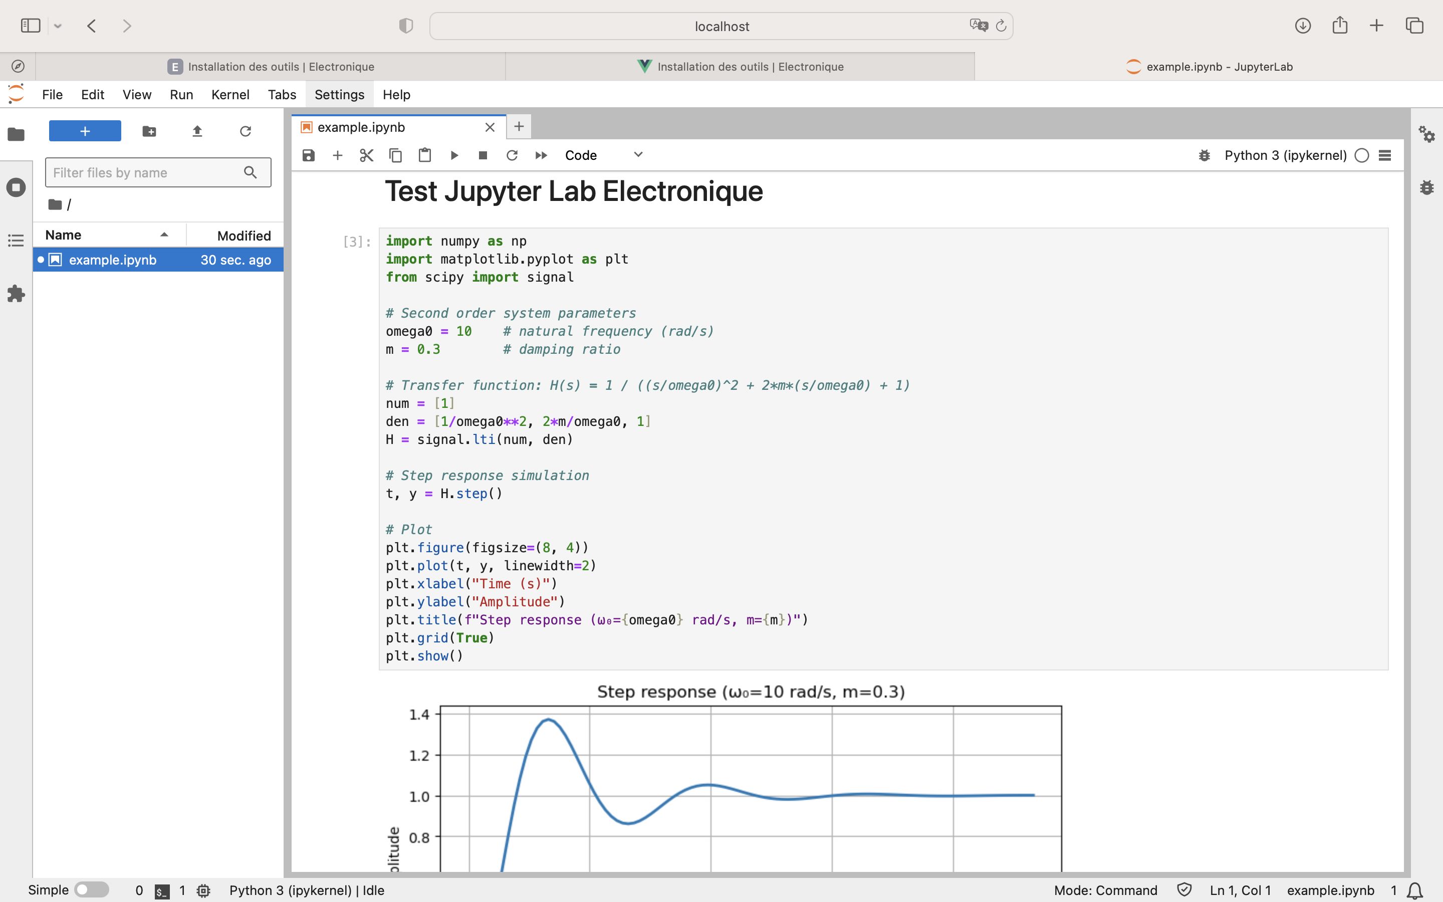This screenshot has height=902, width=1443.
Task: Interrupt the kernel with the stop icon
Action: point(483,156)
